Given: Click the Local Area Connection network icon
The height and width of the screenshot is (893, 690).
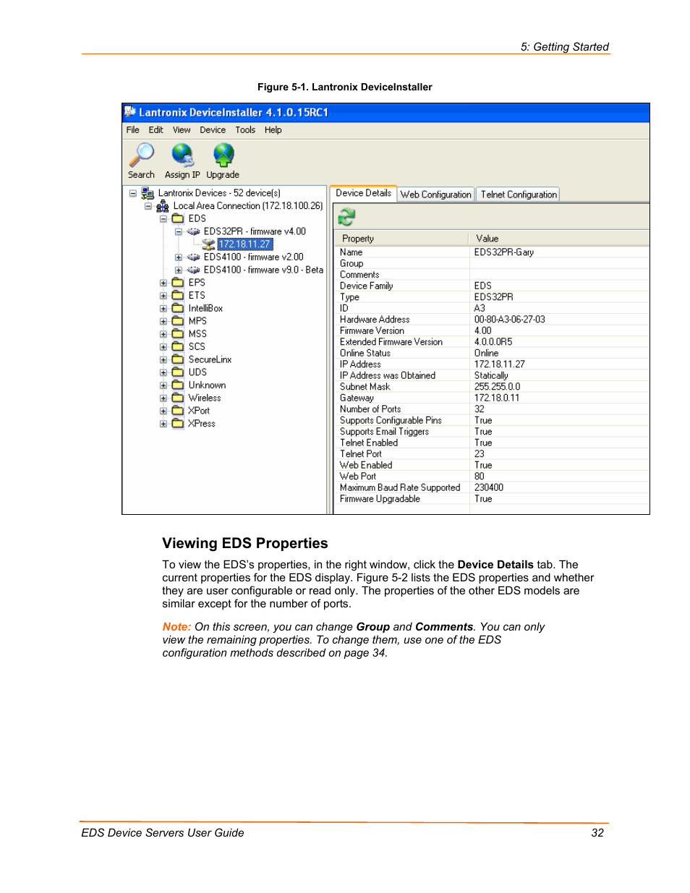Looking at the screenshot, I should point(163,206).
